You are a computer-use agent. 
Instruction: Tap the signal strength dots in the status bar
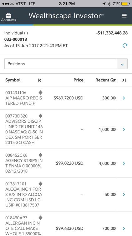point(8,3)
